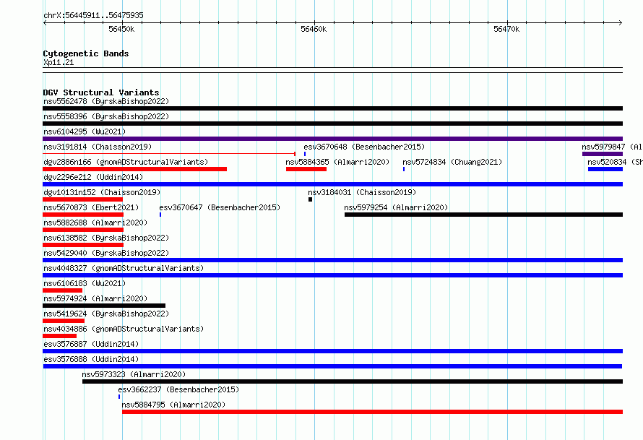Click the nsv5562478 (ByrskaBishop2022) label
Screen dimensions: 643x440
pos(106,101)
